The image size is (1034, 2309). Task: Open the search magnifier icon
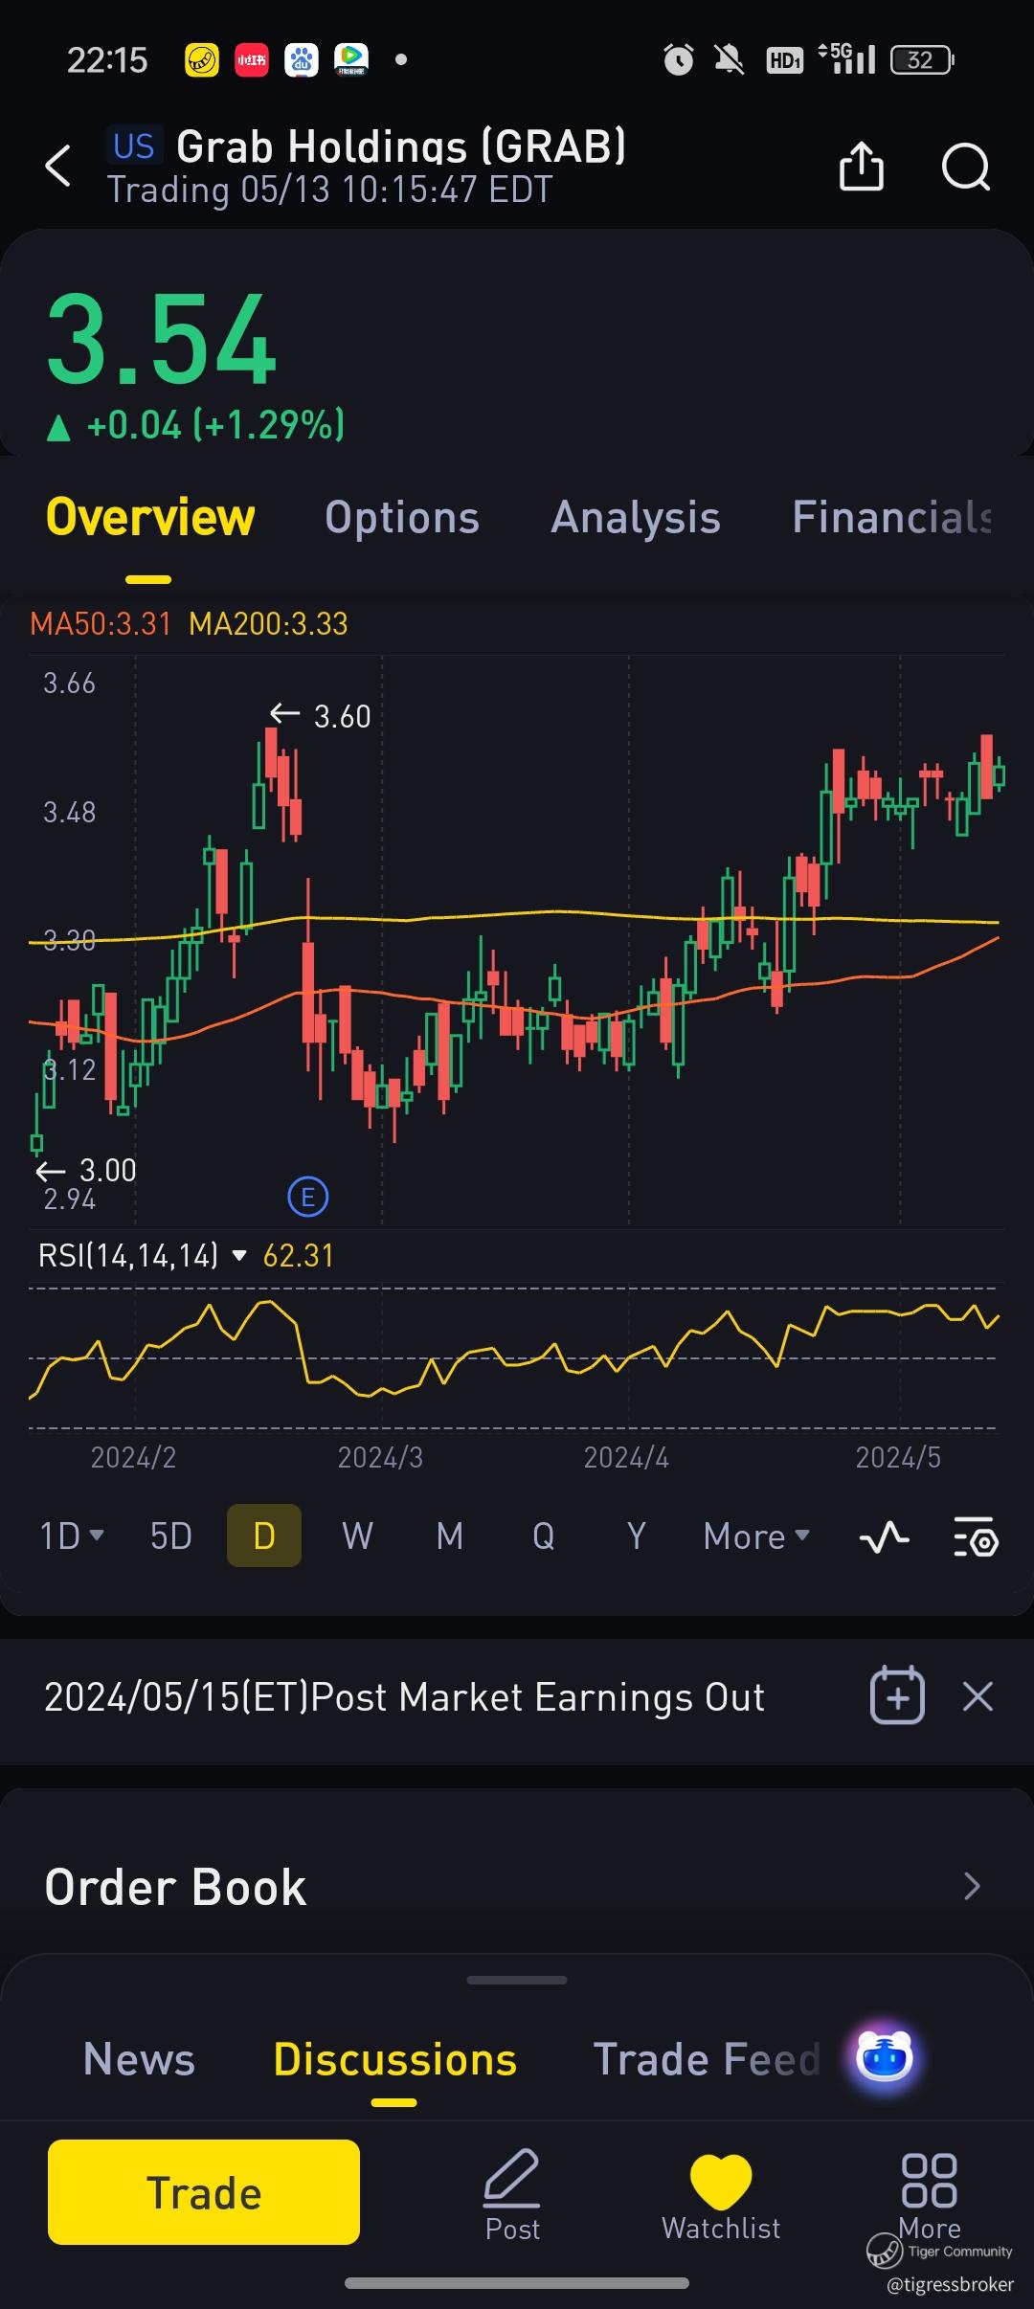tap(965, 168)
